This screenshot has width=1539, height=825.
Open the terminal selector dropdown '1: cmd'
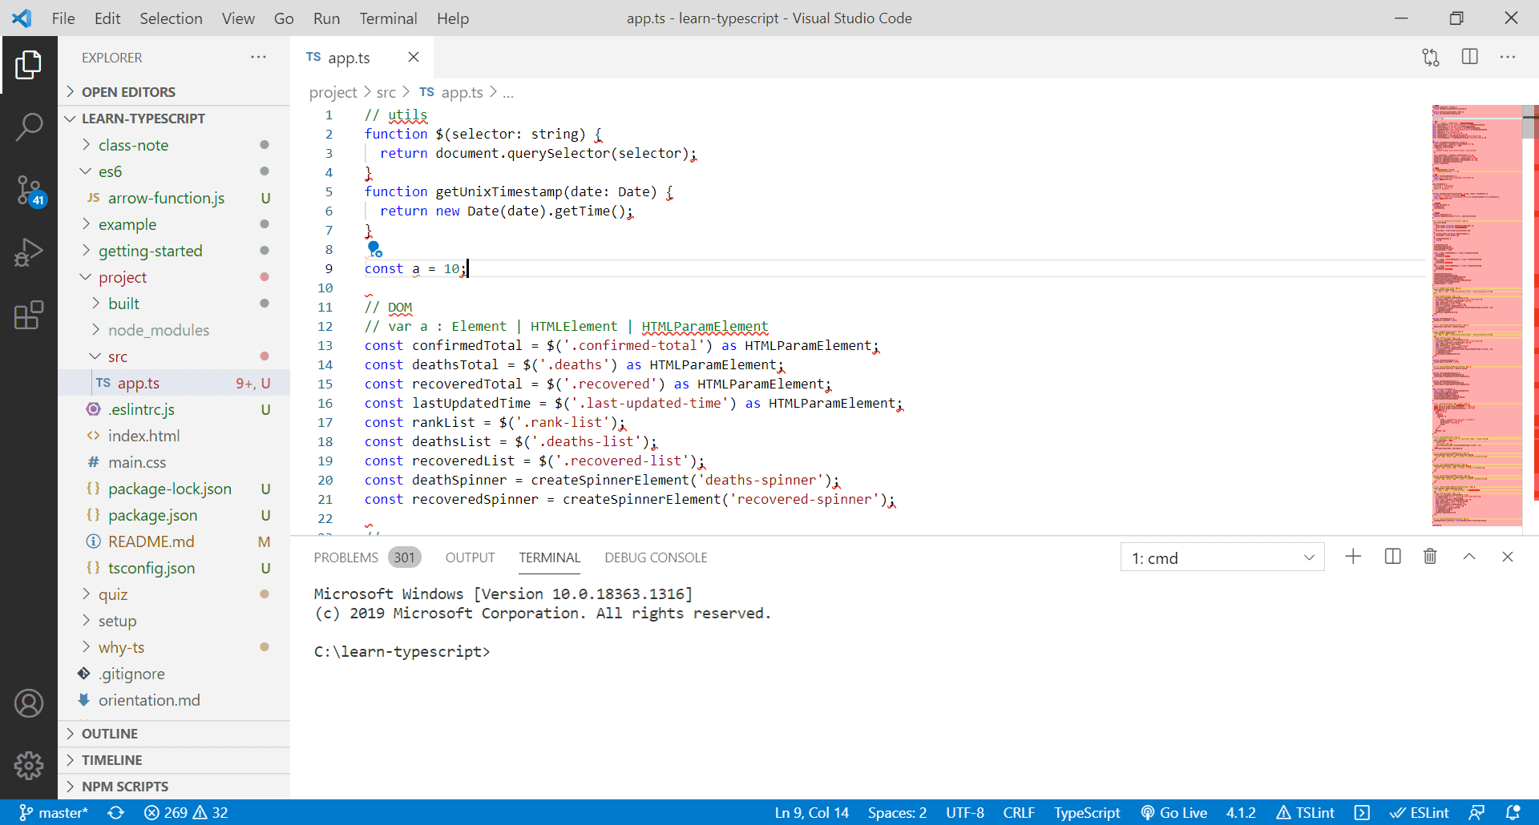pos(1222,557)
